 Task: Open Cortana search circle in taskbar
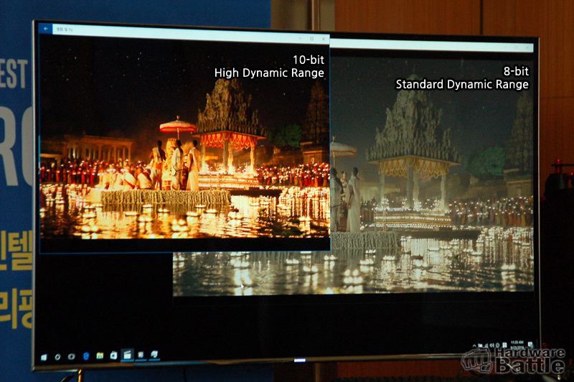pyautogui.click(x=57, y=357)
